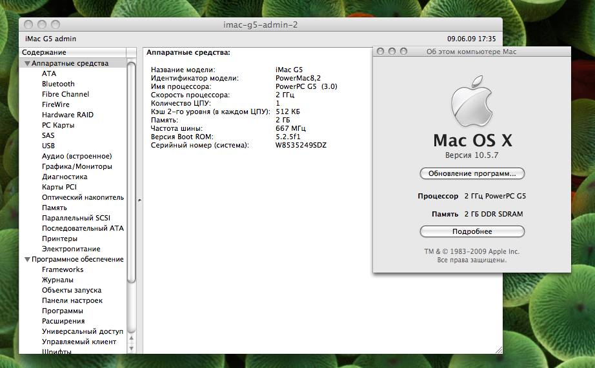Select Hardware RAID entry
The height and width of the screenshot is (368, 595).
[x=68, y=115]
